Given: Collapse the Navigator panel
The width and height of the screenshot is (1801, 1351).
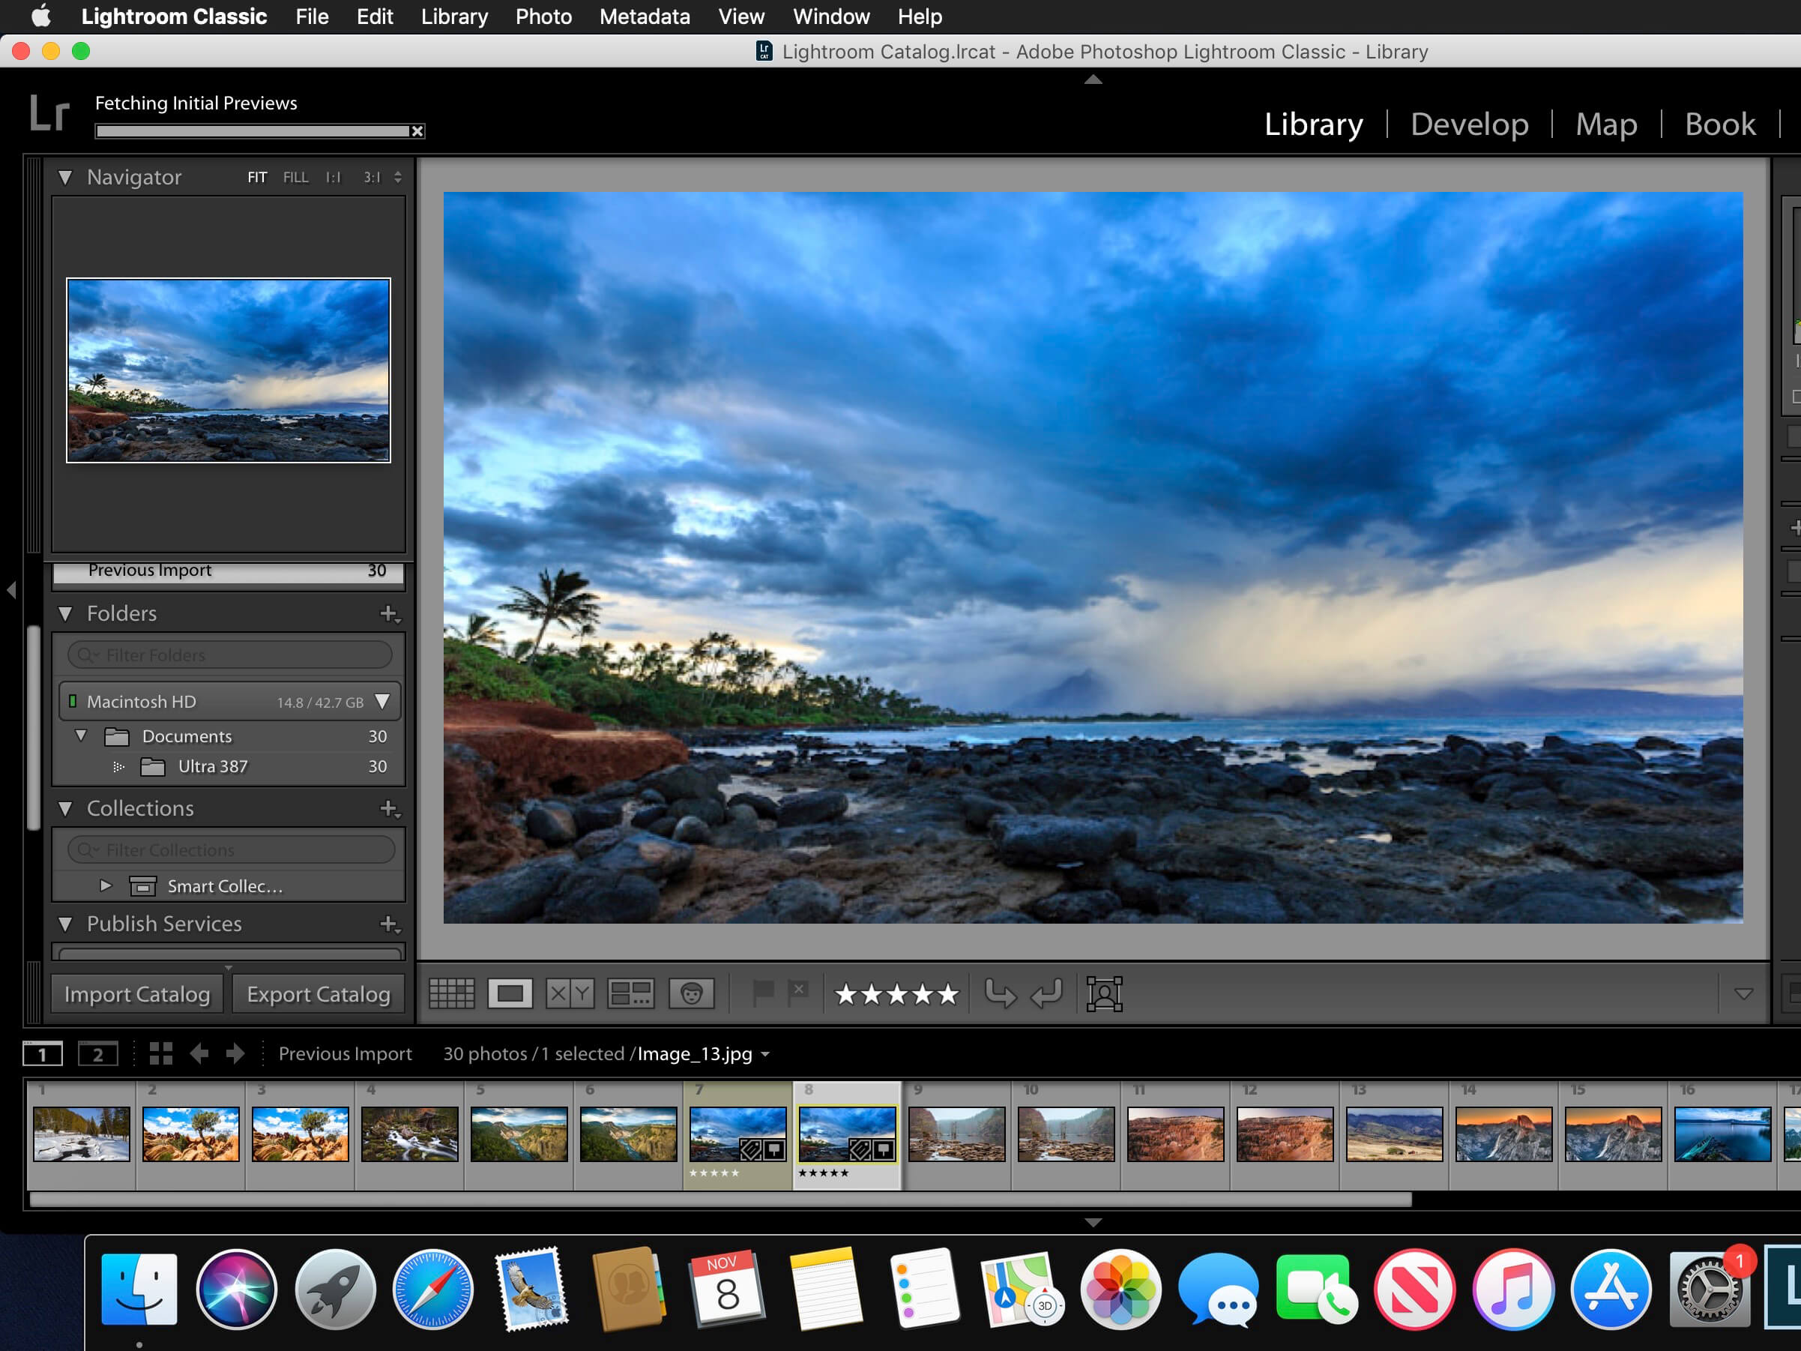Looking at the screenshot, I should click(x=65, y=177).
